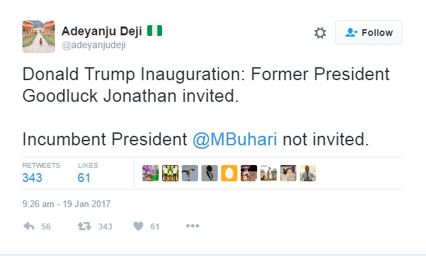Viewport: 426px width, 256px height.
Task: Open the three-dot more options menu
Action: tap(193, 226)
